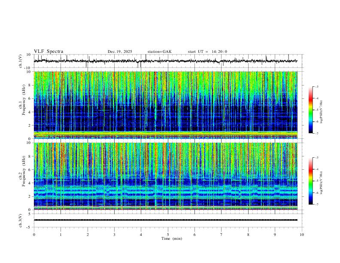This screenshot has height=263, width=340.
Task: Click the "6" kHz tick on ch.1 spectrogram
Action: point(30,98)
